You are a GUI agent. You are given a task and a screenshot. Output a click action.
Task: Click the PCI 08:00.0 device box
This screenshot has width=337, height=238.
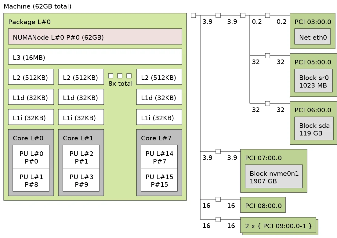263,205
